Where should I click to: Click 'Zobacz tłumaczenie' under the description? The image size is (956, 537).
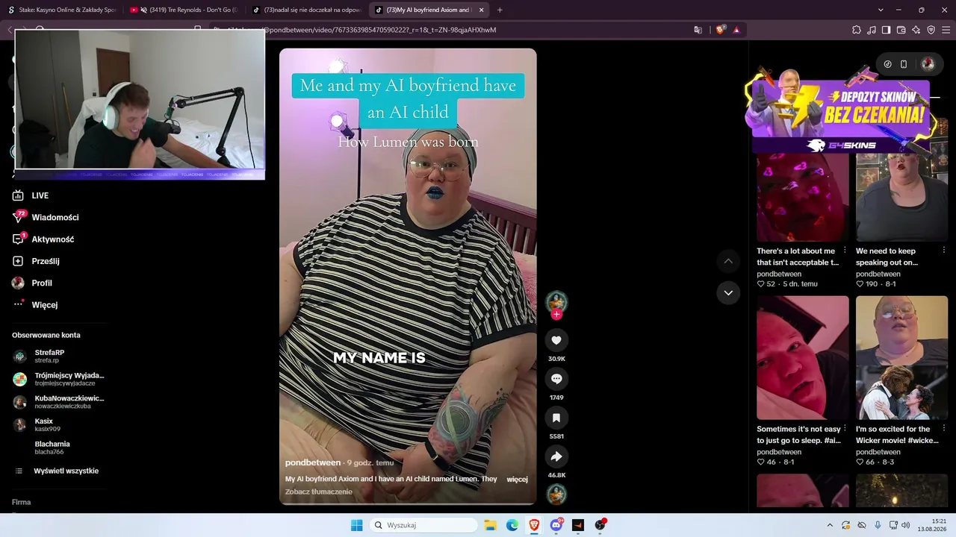[318, 492]
